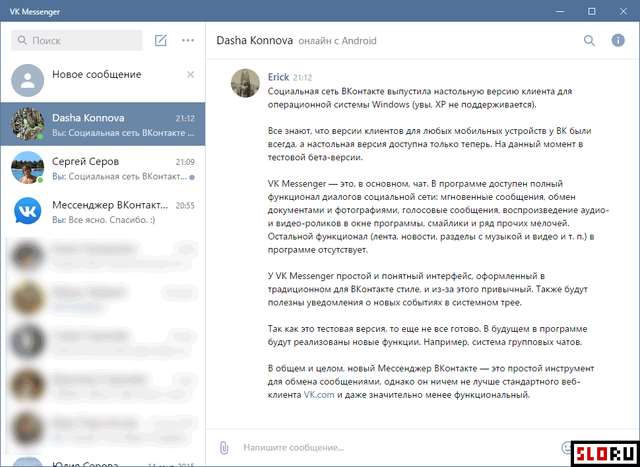The width and height of the screenshot is (640, 467).
Task: Follow the VK.com link in the message
Action: [319, 394]
